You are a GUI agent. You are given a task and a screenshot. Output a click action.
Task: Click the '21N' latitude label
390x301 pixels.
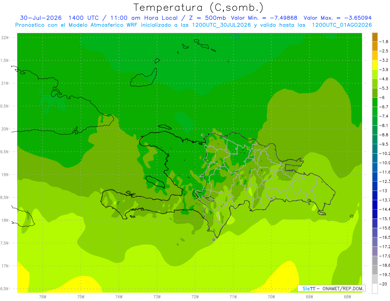5,83
